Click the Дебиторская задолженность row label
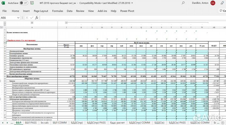The image size is (226, 125). tap(20, 99)
